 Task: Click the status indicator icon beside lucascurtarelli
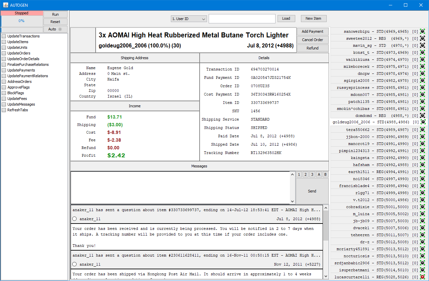tap(423, 277)
